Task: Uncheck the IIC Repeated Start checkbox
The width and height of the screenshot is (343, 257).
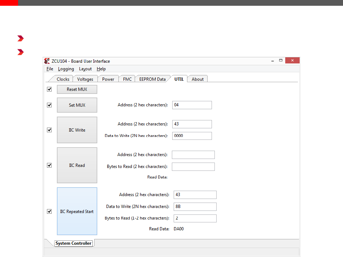Action: click(49, 212)
